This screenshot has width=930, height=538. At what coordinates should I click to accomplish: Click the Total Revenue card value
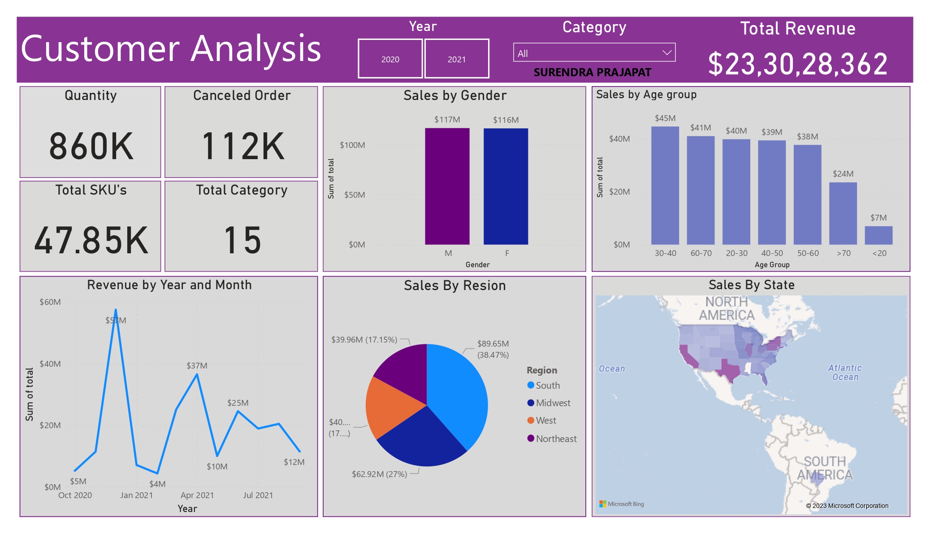click(797, 64)
